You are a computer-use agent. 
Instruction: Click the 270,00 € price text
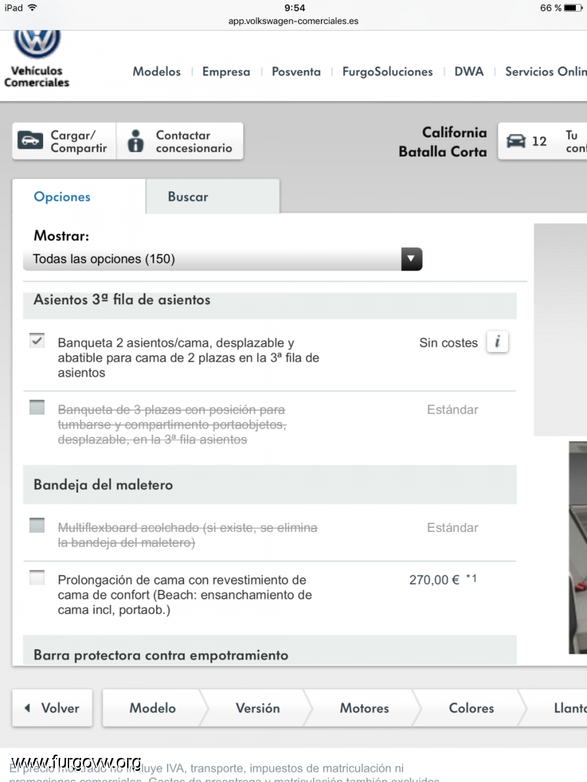[x=434, y=579]
